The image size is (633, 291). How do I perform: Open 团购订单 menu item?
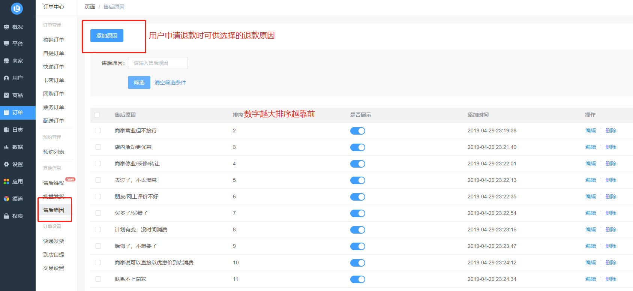point(54,94)
